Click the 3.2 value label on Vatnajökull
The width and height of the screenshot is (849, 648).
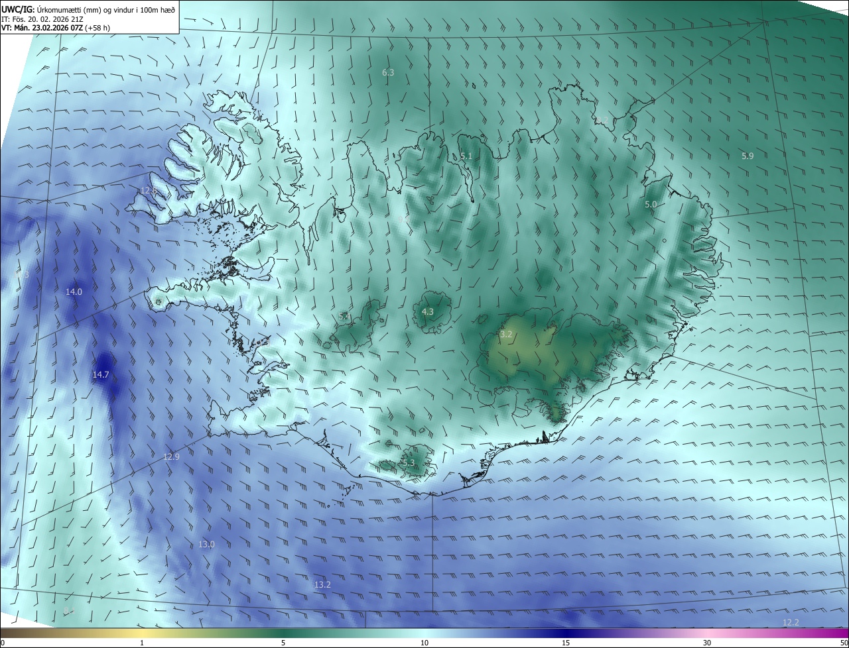click(x=506, y=334)
